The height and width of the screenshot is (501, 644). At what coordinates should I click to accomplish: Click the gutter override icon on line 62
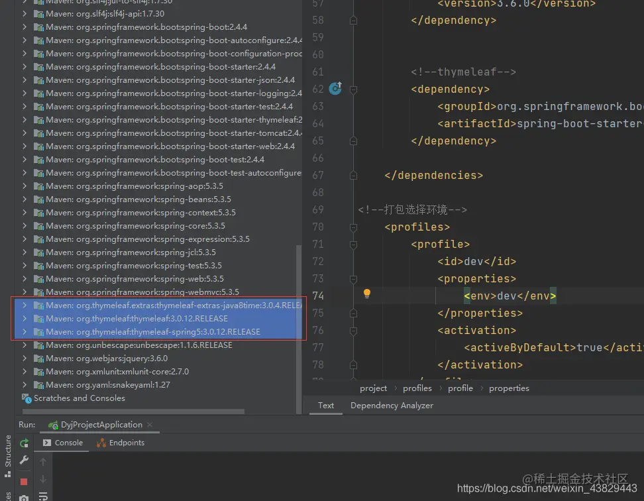point(335,88)
